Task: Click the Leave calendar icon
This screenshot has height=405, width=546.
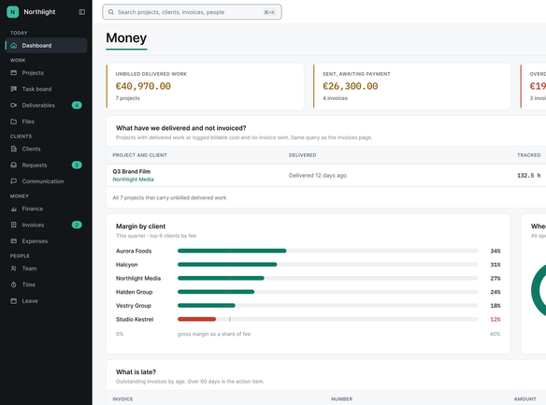Action: (x=14, y=301)
